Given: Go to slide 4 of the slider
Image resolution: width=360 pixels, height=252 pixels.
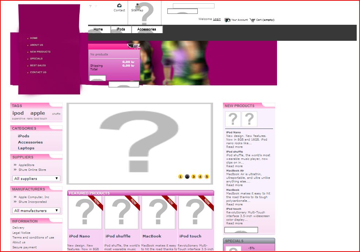Looking at the screenshot, I should [x=200, y=177].
